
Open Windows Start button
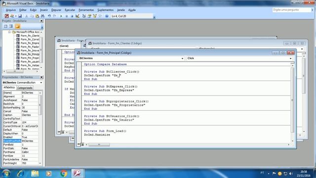tap(6, 174)
